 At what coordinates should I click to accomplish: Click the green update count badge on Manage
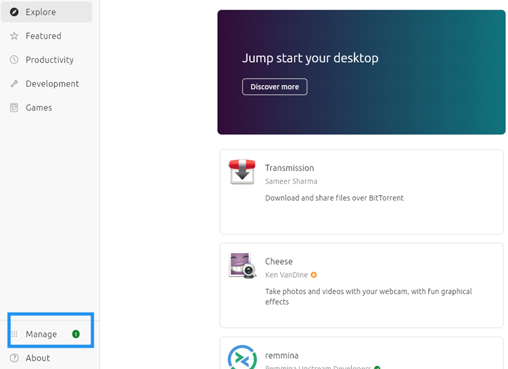coord(76,334)
